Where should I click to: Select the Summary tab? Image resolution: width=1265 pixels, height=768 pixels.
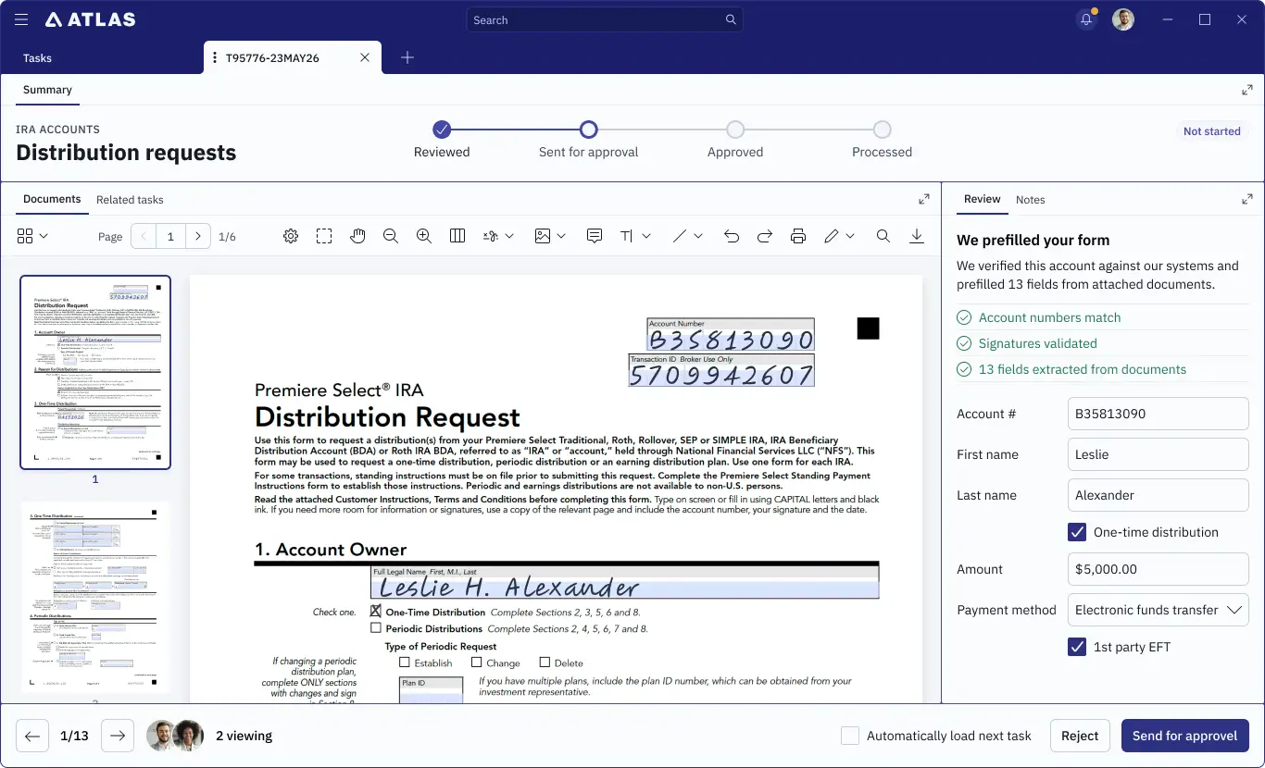tap(47, 90)
